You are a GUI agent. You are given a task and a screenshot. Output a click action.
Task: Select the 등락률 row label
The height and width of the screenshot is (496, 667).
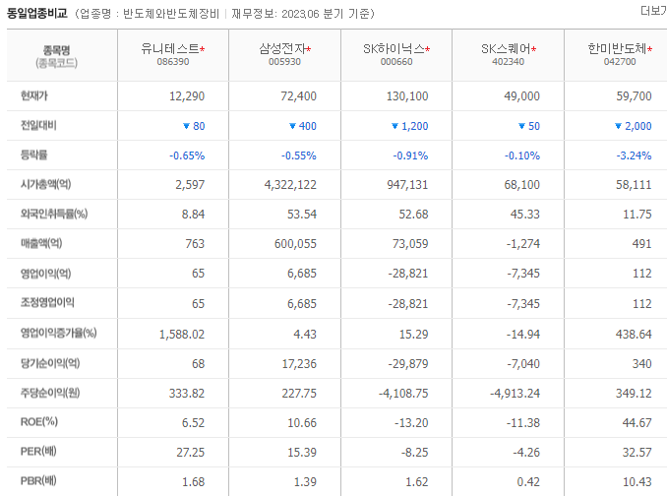[x=34, y=155]
